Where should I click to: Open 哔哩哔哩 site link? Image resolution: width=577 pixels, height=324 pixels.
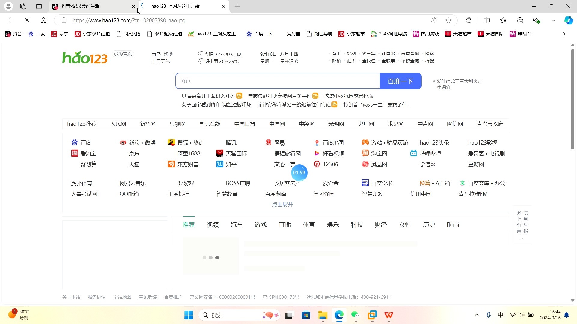click(x=426, y=154)
